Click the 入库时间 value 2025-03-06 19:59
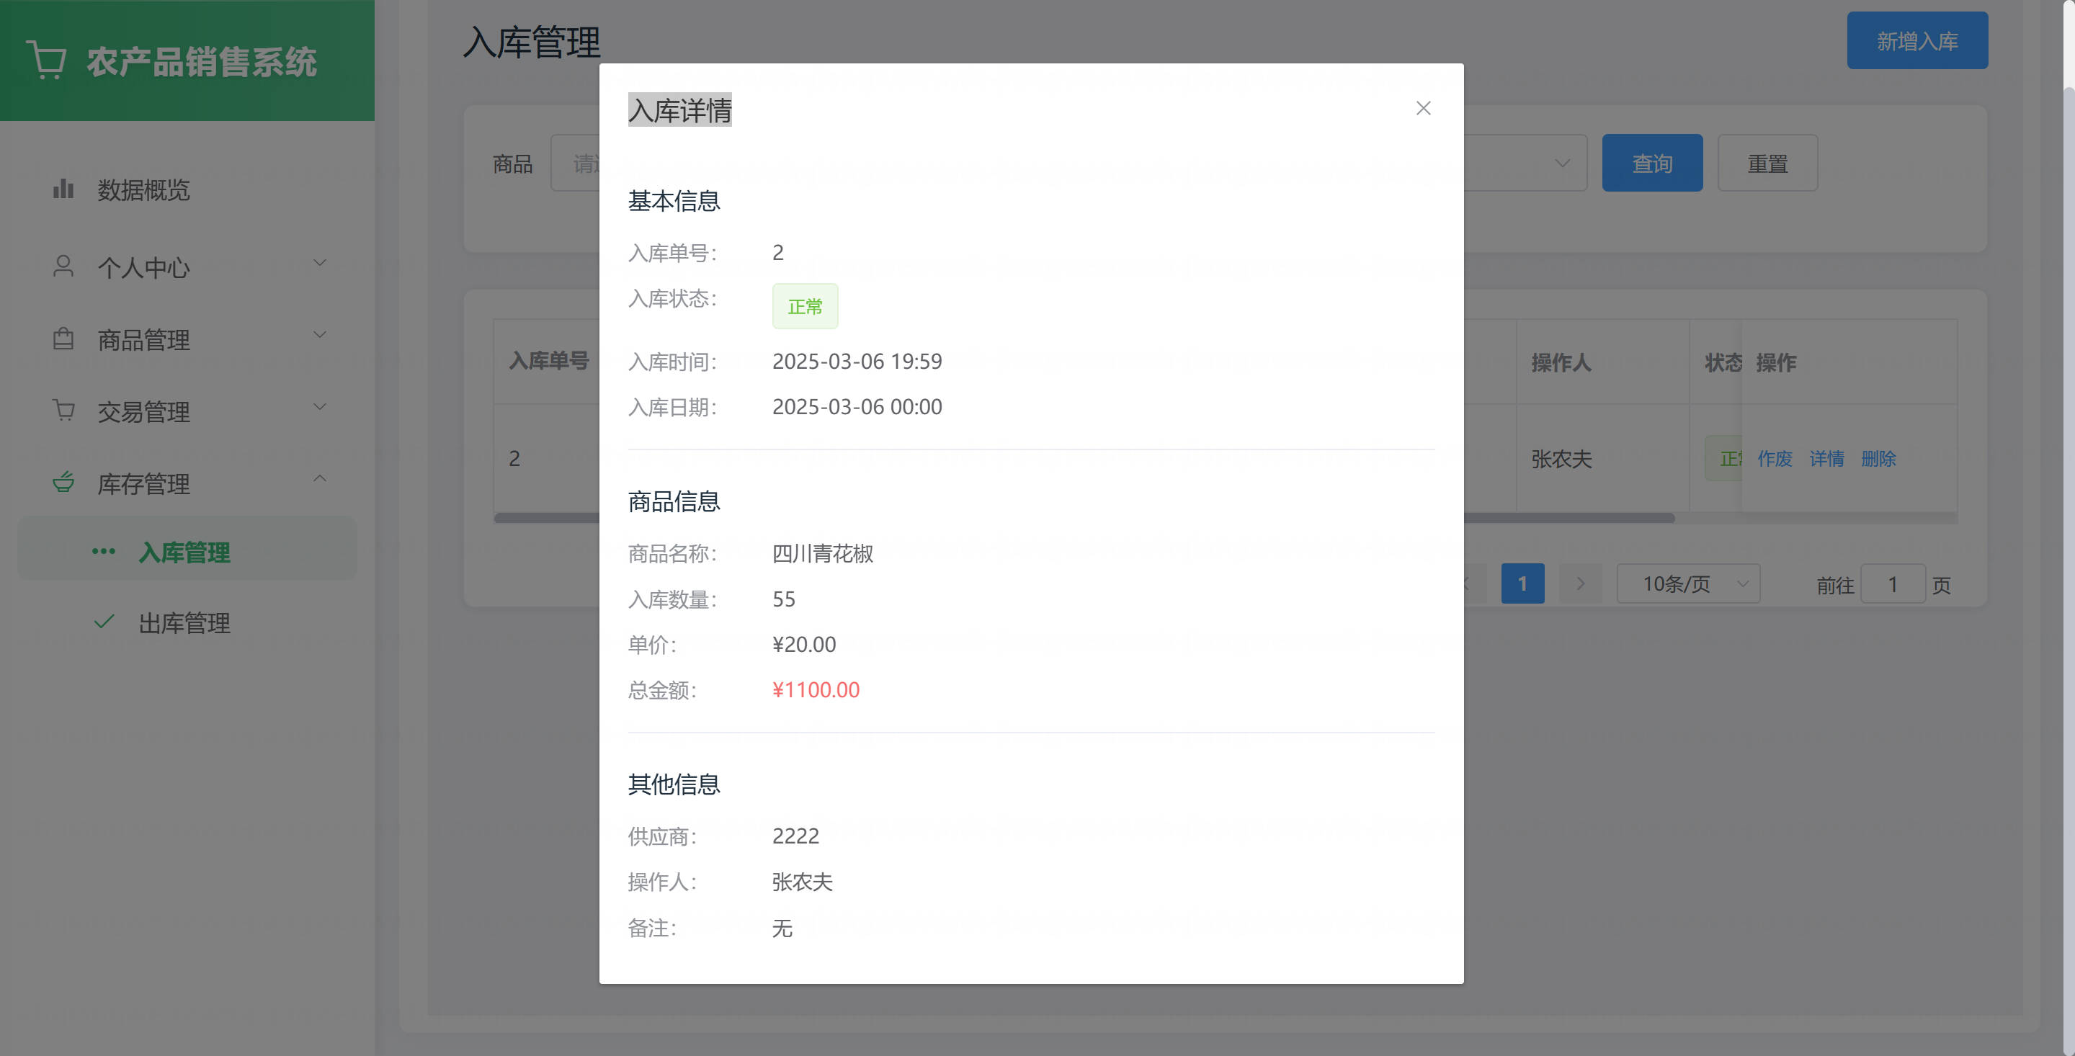Viewport: 2075px width, 1056px height. 857,361
